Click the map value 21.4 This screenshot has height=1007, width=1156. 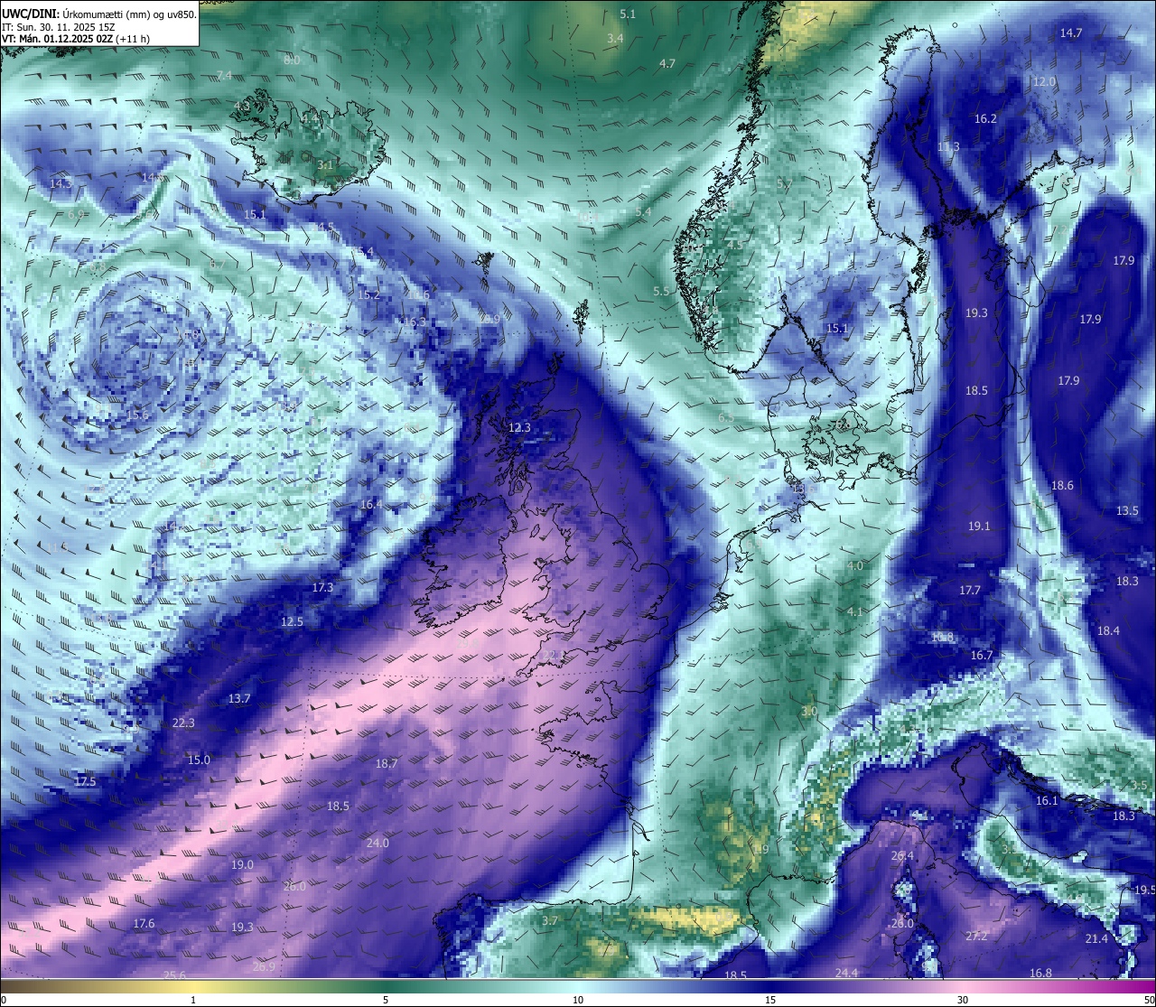[x=1096, y=938]
